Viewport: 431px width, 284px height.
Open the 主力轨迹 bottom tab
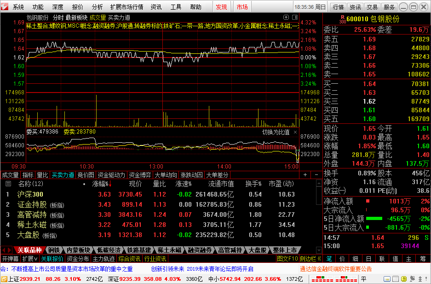[103, 259]
